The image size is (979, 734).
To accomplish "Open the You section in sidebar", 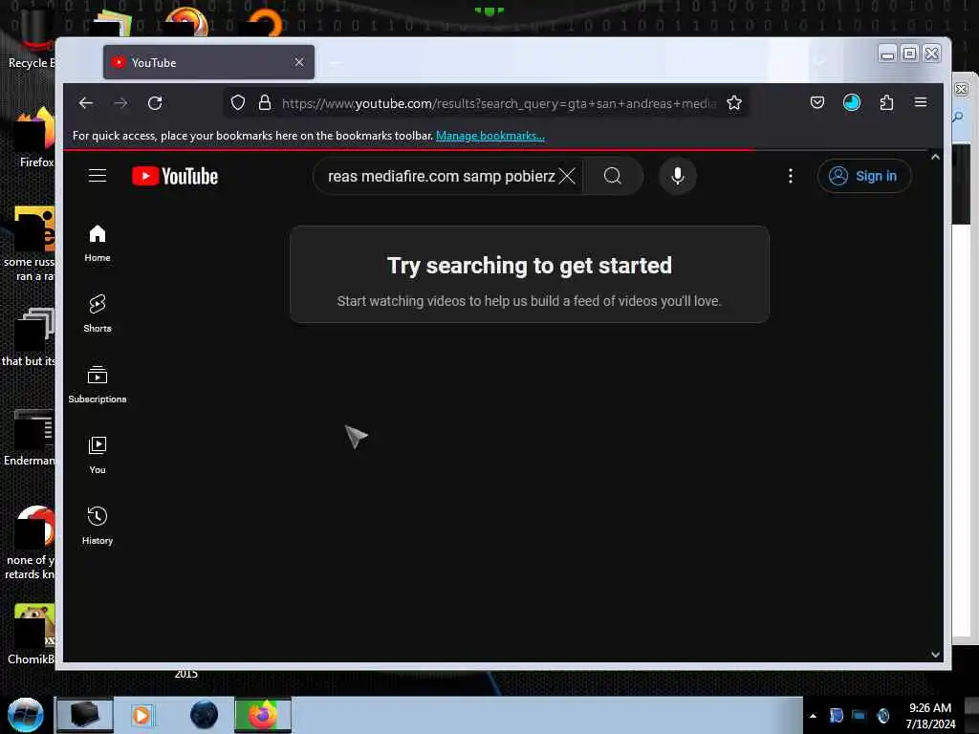I will [x=98, y=456].
